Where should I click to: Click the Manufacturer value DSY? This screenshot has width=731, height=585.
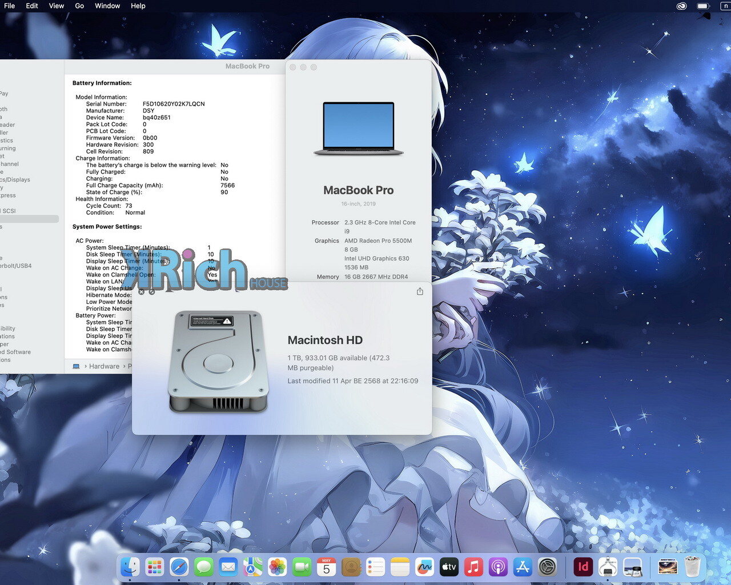tap(148, 111)
